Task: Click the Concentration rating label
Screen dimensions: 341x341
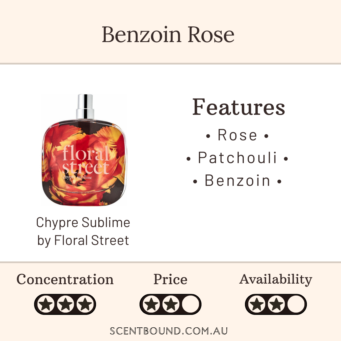Action: point(65,279)
